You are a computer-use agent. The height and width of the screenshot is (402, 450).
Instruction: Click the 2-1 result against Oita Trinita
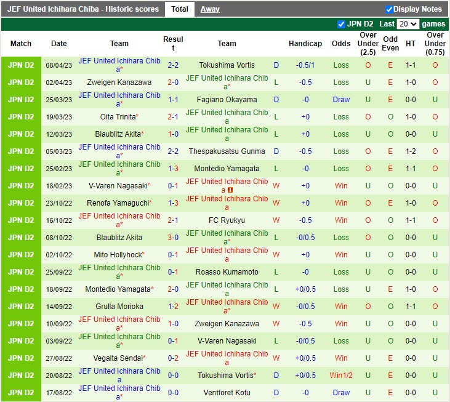coord(173,117)
